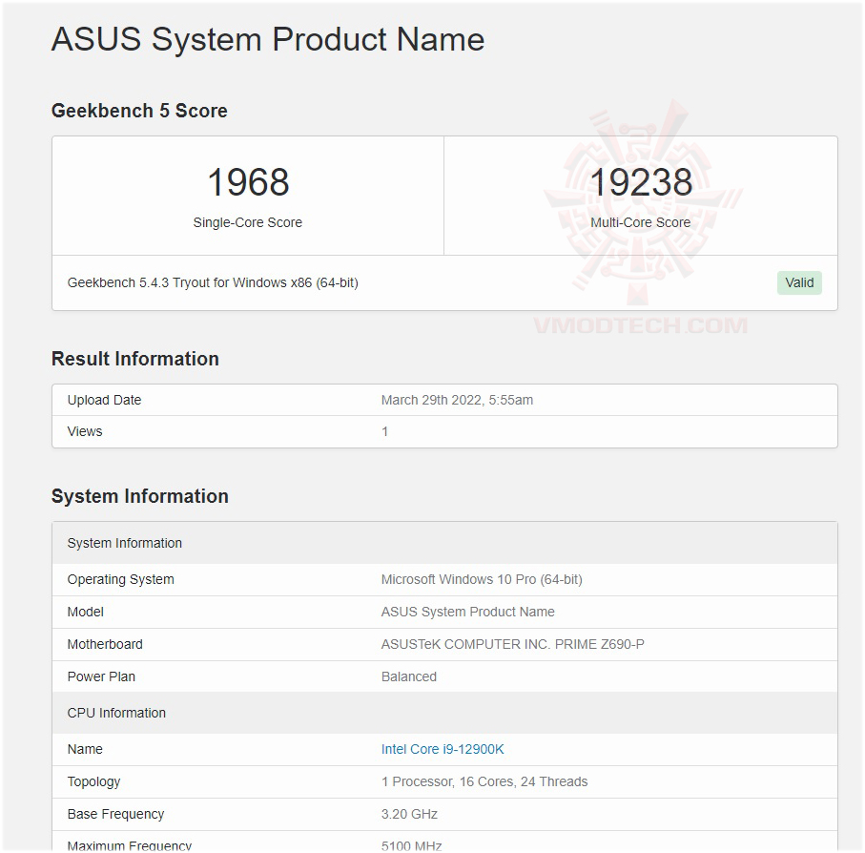
Task: Click the green Valid badge
Action: click(799, 282)
